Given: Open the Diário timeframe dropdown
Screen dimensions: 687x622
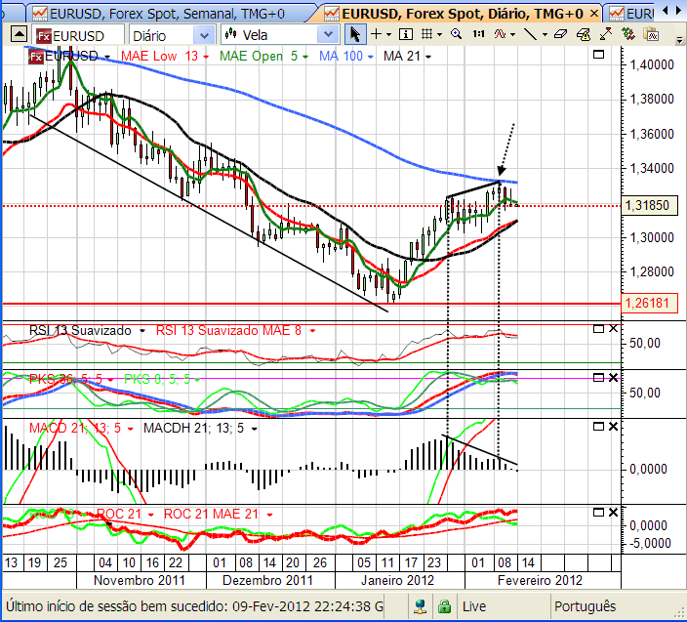Looking at the screenshot, I should coord(166,35).
